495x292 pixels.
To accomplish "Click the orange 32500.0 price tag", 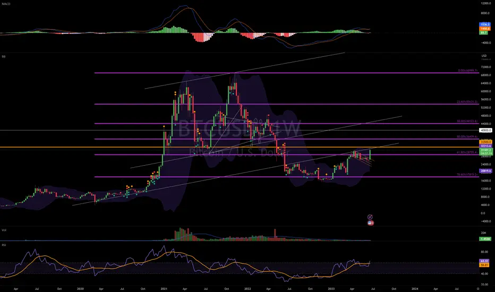I will (x=485, y=142).
